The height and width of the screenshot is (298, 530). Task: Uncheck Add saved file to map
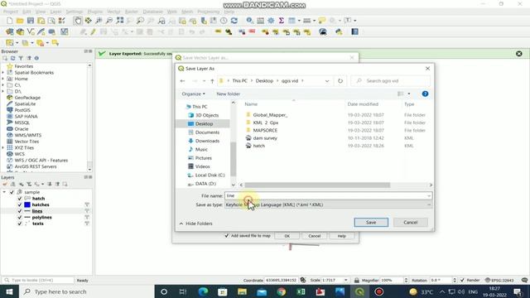[x=227, y=235]
